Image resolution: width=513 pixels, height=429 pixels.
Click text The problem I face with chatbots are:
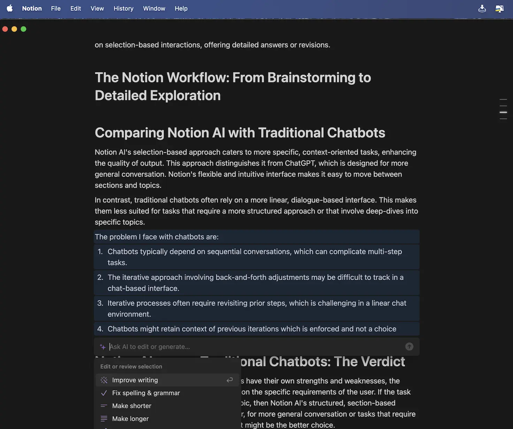click(156, 237)
